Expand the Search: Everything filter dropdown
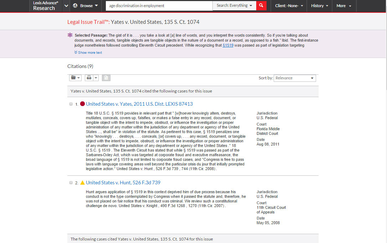This screenshot has width=387, height=243. click(234, 6)
